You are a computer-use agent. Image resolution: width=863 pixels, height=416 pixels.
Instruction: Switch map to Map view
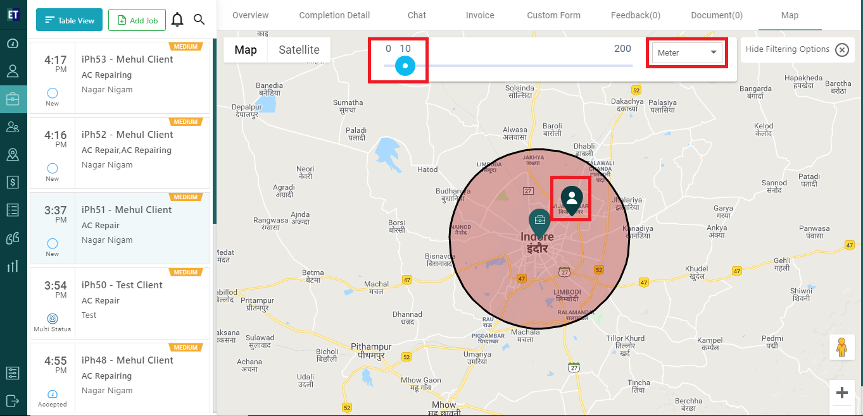(246, 50)
